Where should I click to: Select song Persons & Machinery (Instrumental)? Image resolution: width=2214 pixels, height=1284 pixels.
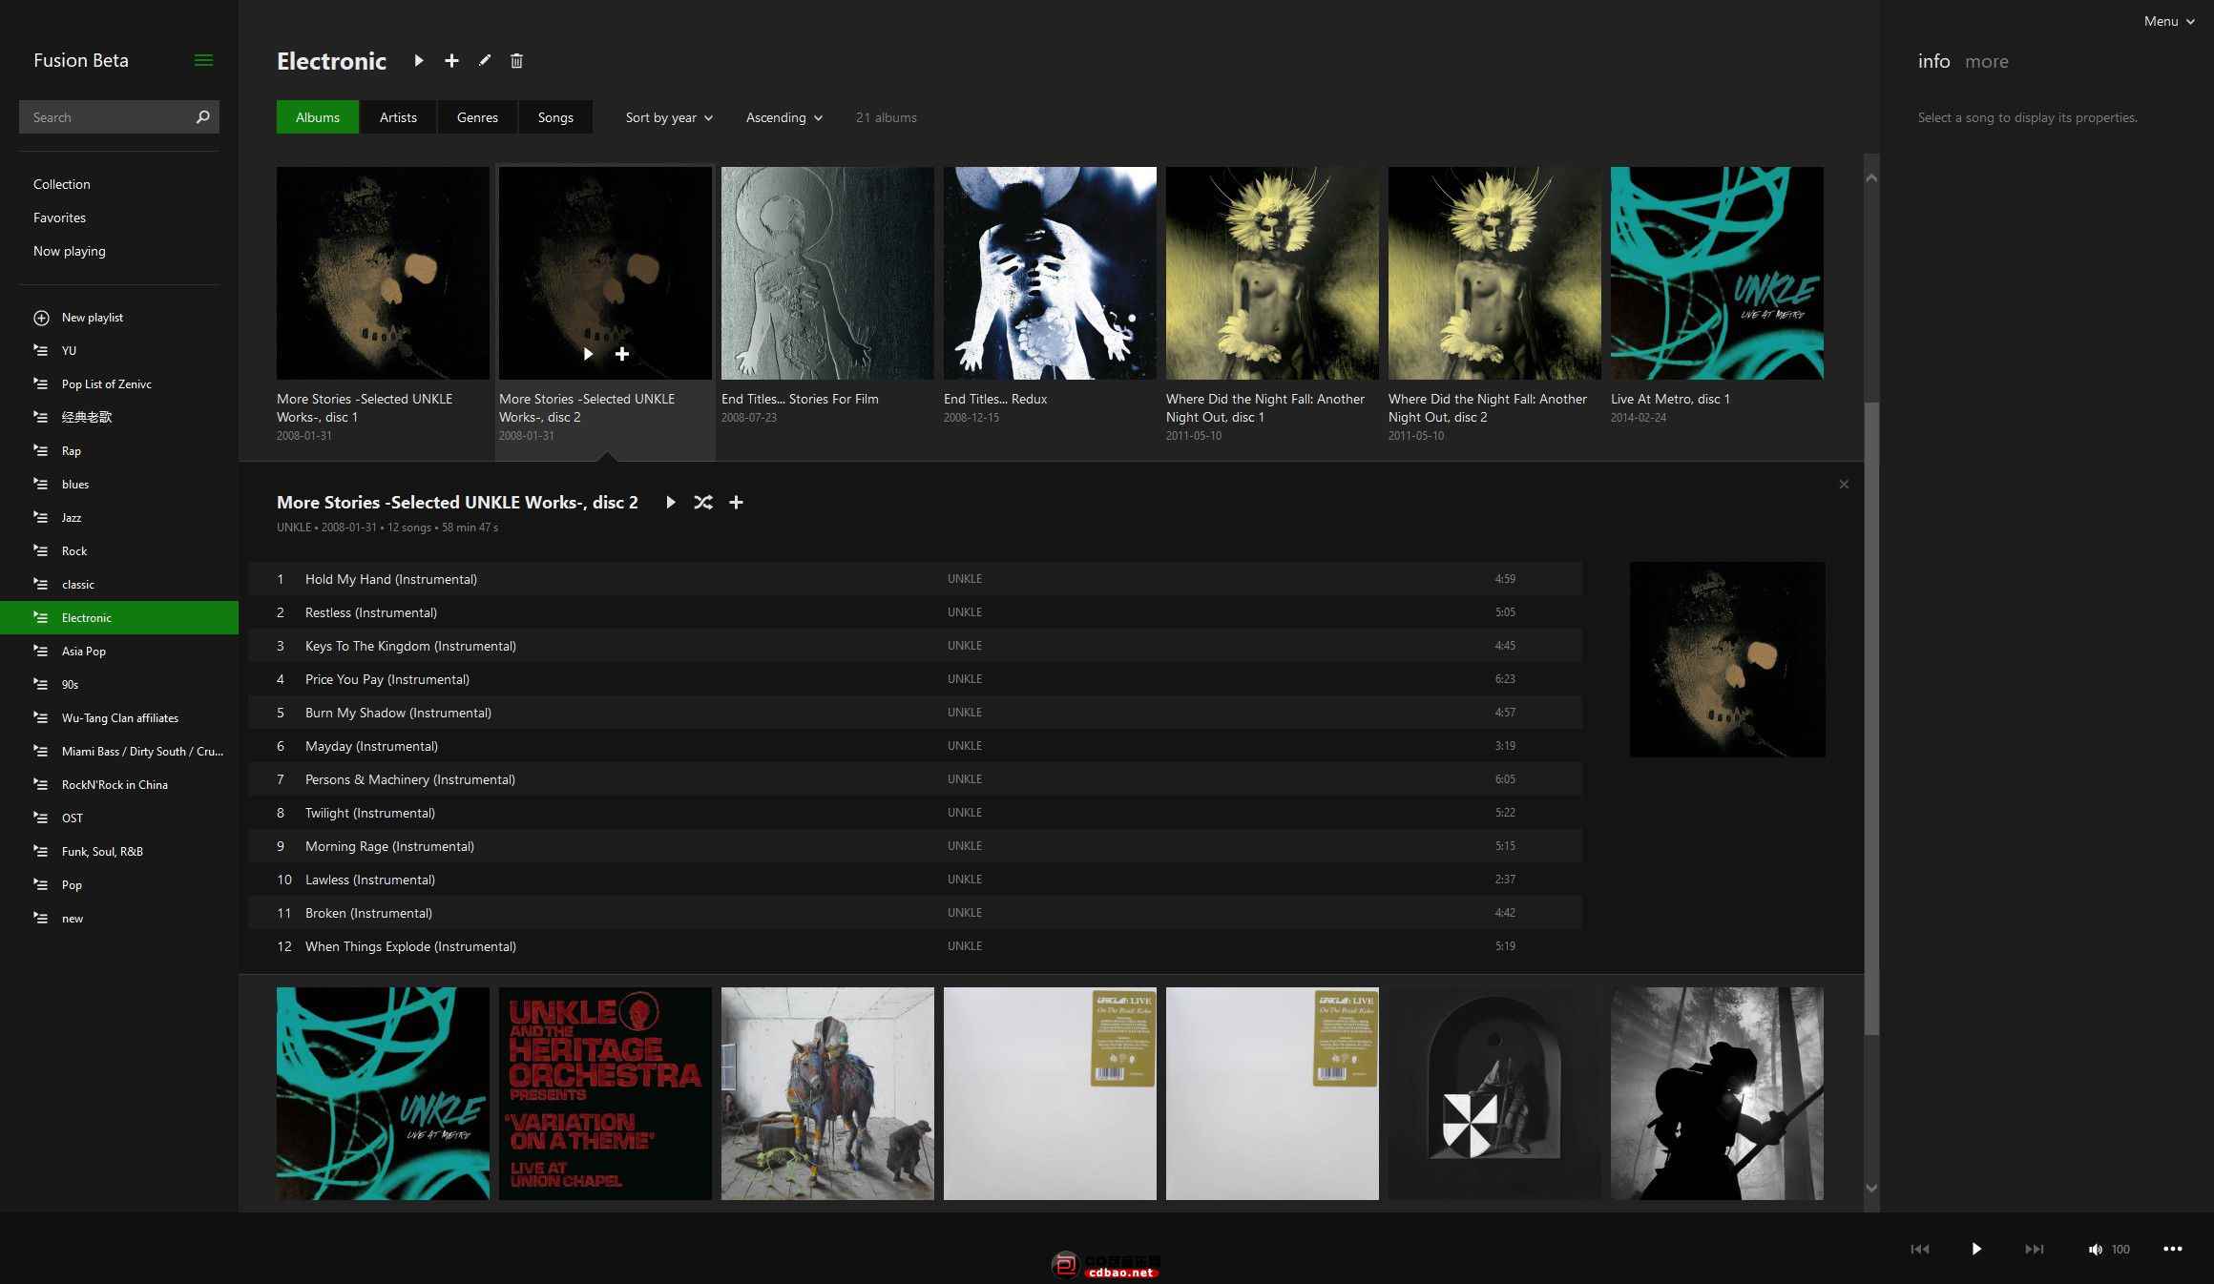(x=915, y=779)
